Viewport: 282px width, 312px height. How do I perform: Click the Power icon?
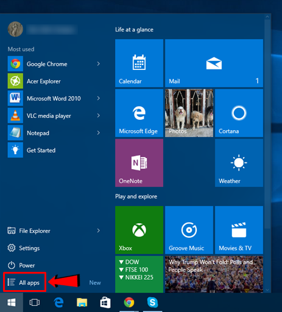pyautogui.click(x=12, y=265)
